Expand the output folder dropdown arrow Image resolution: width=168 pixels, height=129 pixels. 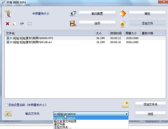(126, 114)
